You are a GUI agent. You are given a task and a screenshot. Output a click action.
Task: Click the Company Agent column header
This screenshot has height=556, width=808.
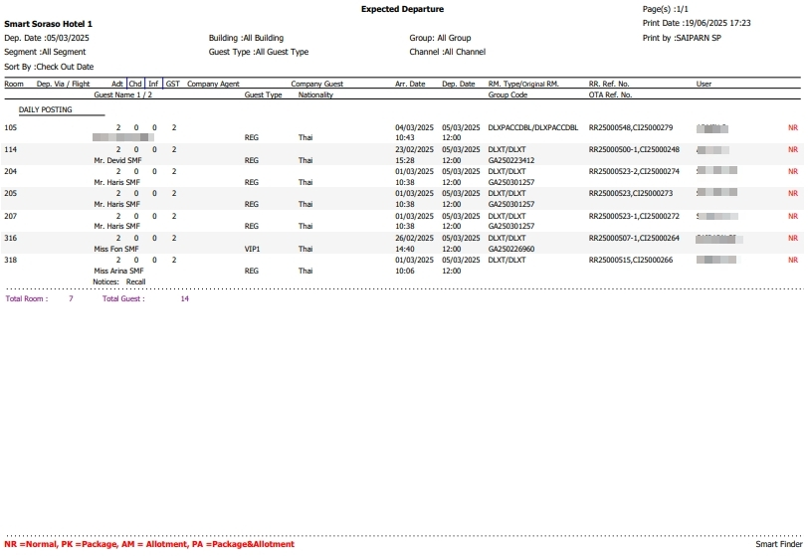point(213,84)
